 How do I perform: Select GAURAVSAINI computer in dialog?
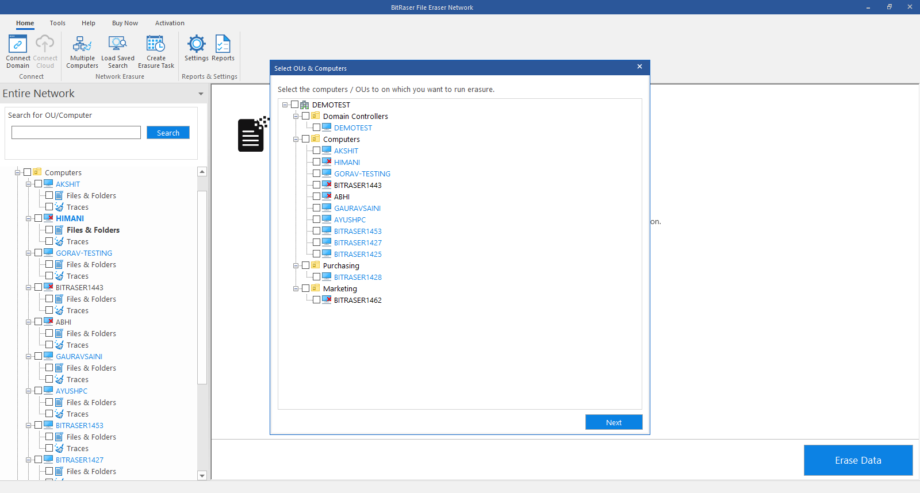[357, 208]
